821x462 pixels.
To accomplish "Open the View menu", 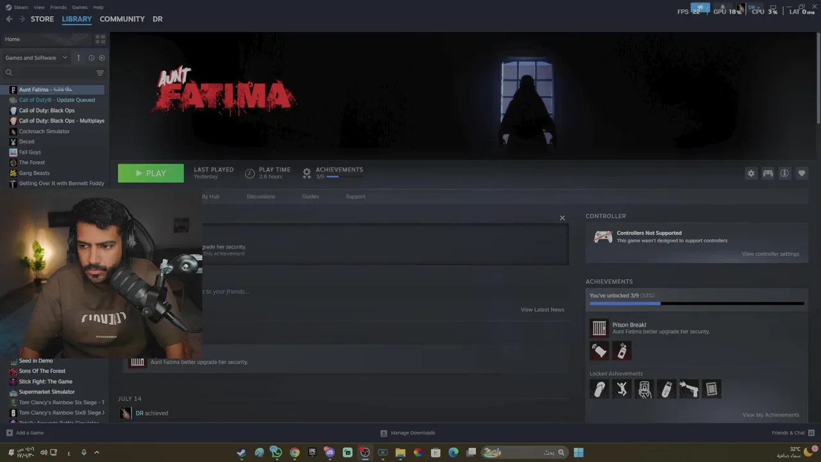I will tap(39, 7).
